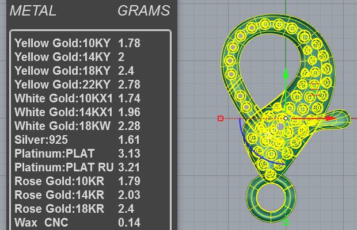The width and height of the screenshot is (357, 230).
Task: Select the Rose Gold:14KR row
Action: click(x=77, y=195)
